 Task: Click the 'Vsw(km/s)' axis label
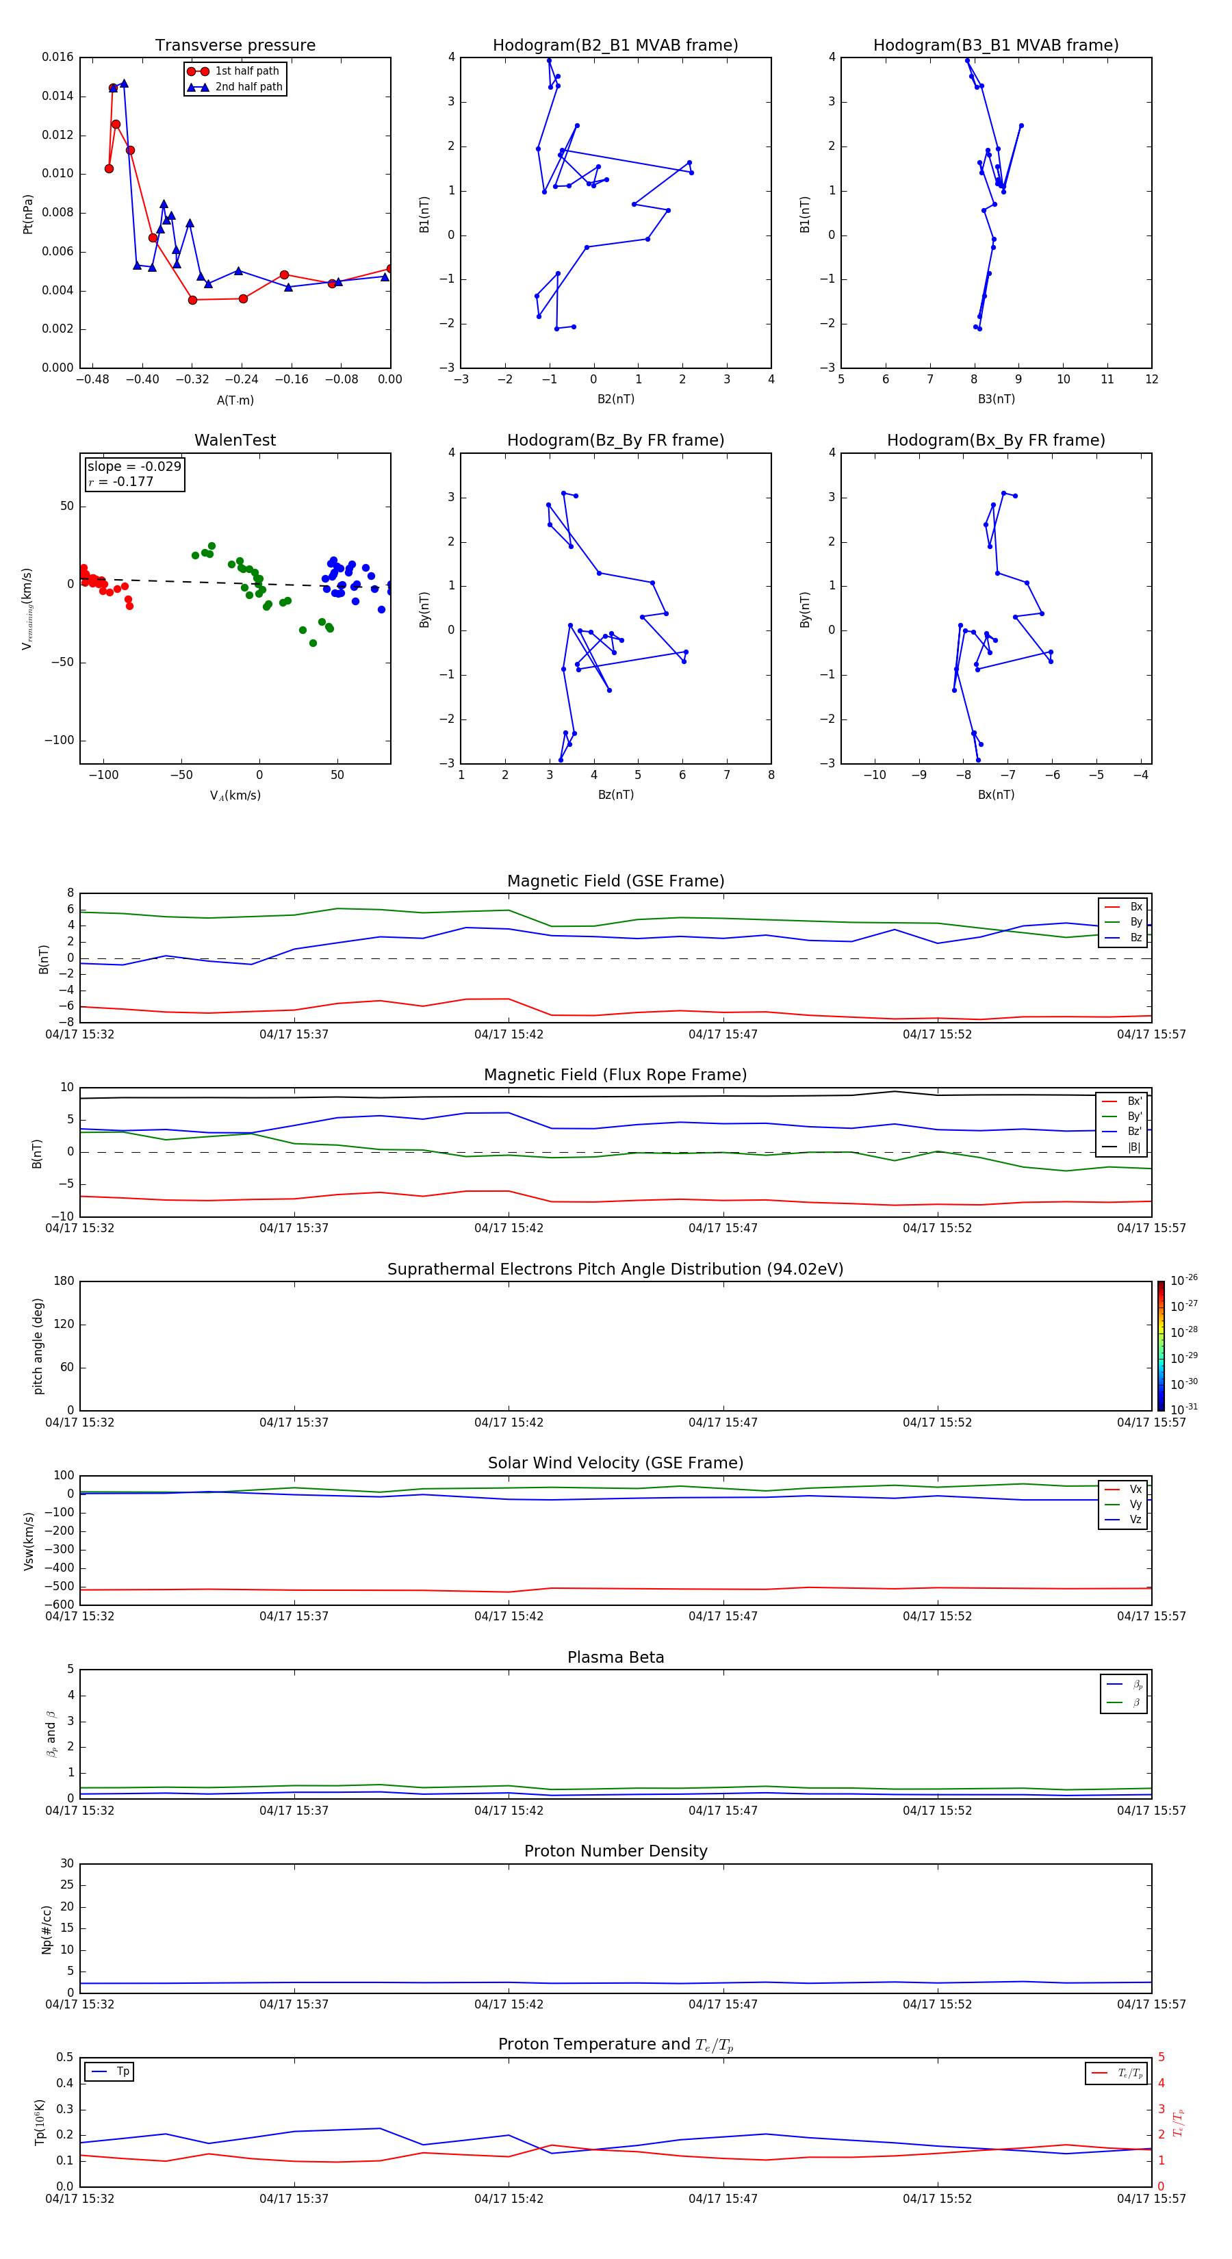click(28, 1541)
